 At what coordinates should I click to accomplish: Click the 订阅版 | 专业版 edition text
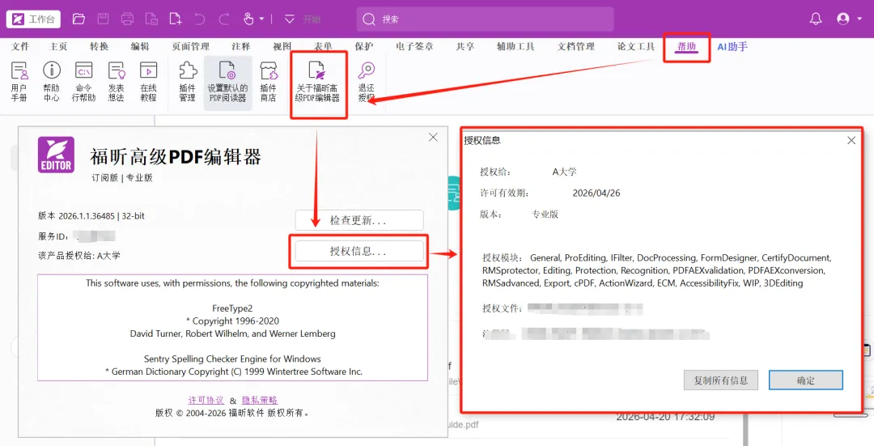click(x=122, y=178)
